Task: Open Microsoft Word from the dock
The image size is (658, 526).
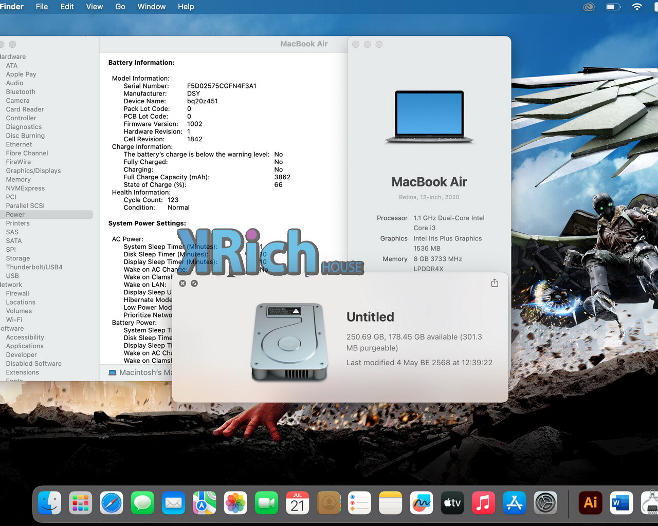Action: tap(621, 503)
